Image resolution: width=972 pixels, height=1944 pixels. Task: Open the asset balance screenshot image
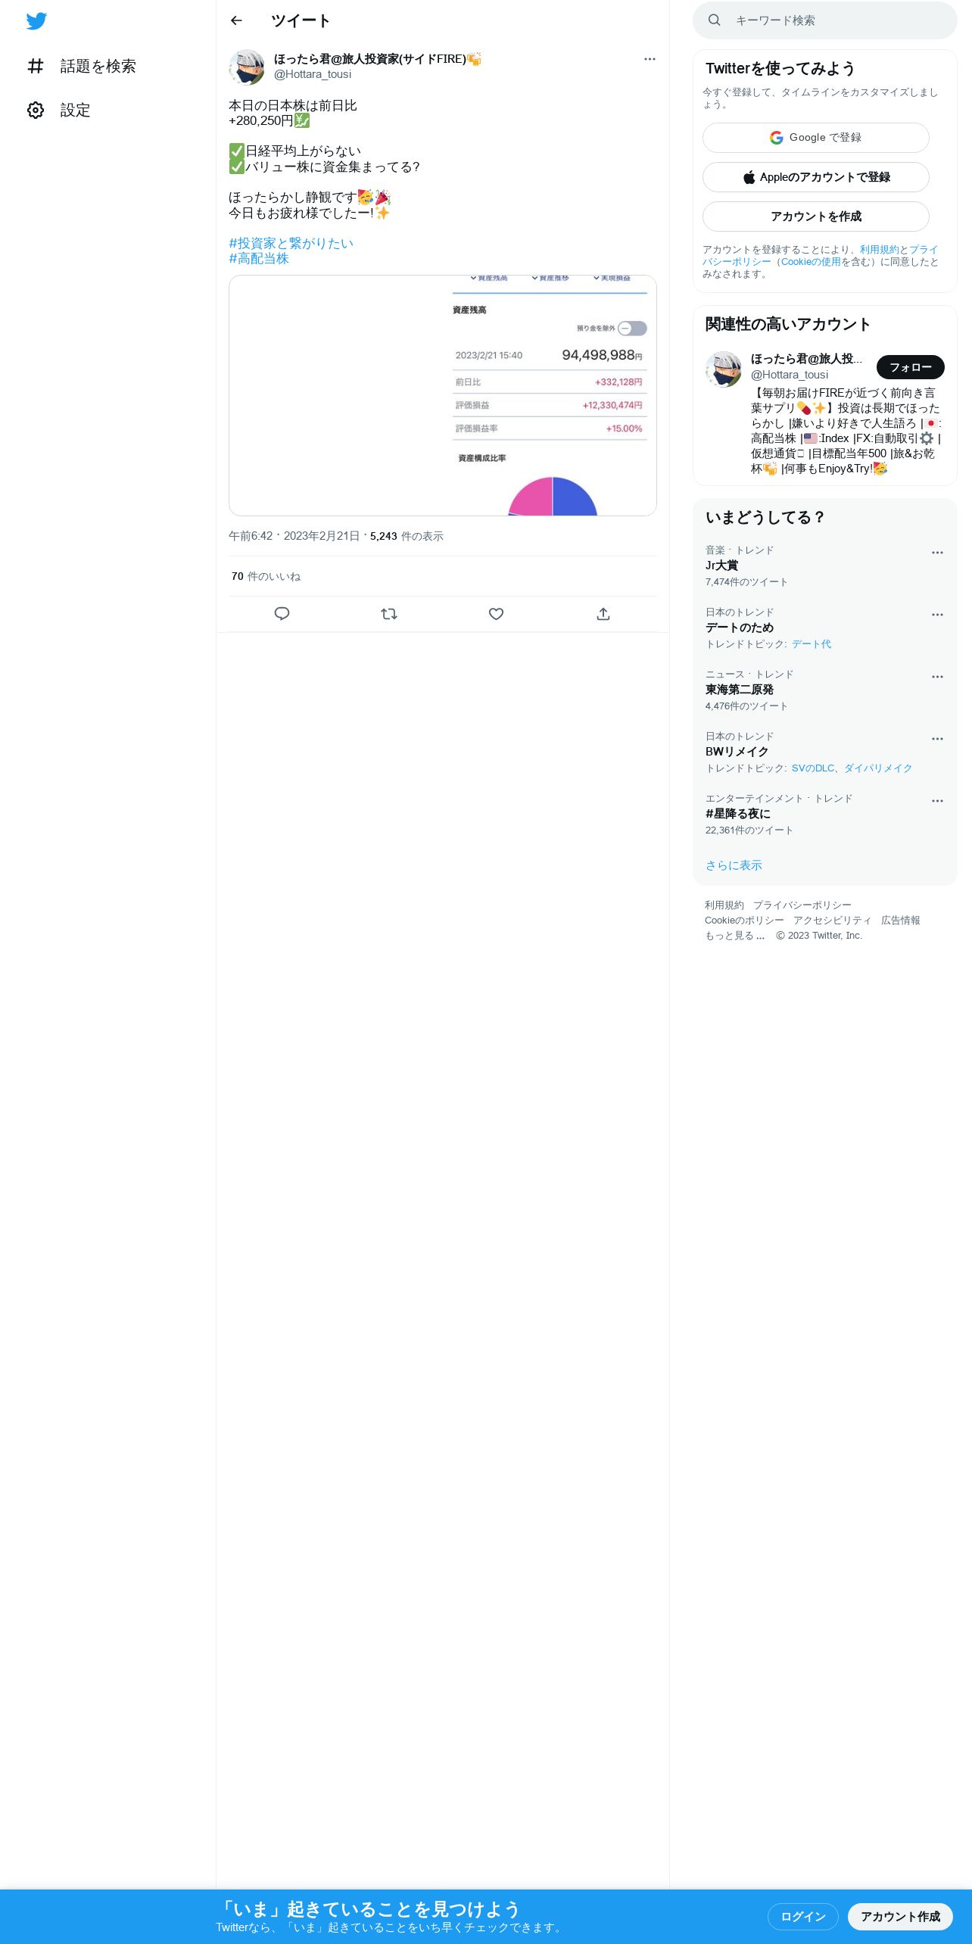[x=443, y=395]
